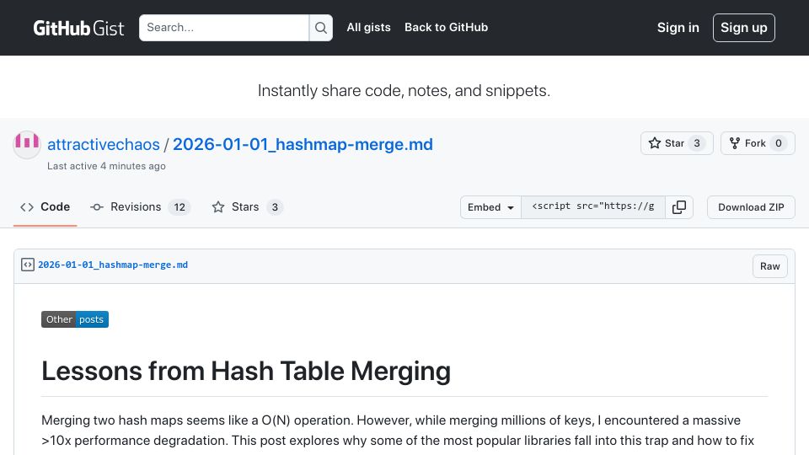Click the Lessons from Hash Table Merging heading
The image size is (809, 455).
coord(246,371)
